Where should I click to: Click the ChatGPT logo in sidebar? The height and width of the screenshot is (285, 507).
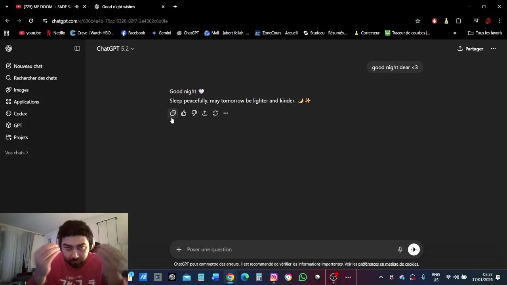coord(9,48)
